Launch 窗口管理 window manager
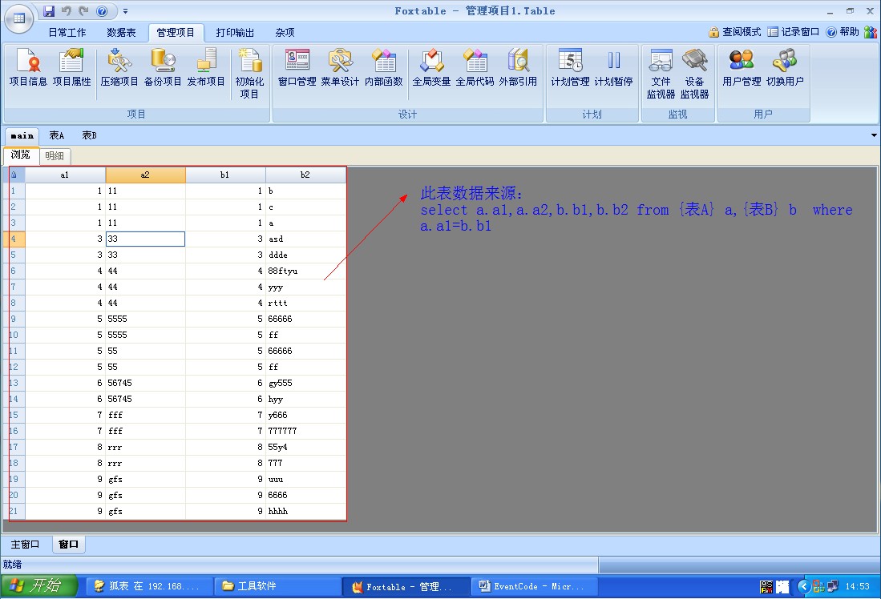The width and height of the screenshot is (881, 599). tap(297, 67)
